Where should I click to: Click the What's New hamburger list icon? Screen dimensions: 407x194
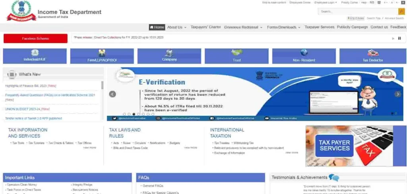point(12,74)
